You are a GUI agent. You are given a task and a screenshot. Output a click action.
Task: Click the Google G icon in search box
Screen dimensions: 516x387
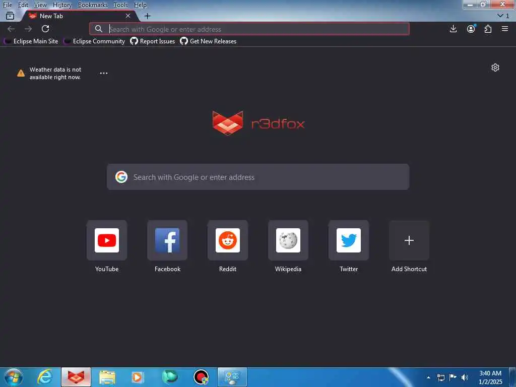click(x=121, y=177)
